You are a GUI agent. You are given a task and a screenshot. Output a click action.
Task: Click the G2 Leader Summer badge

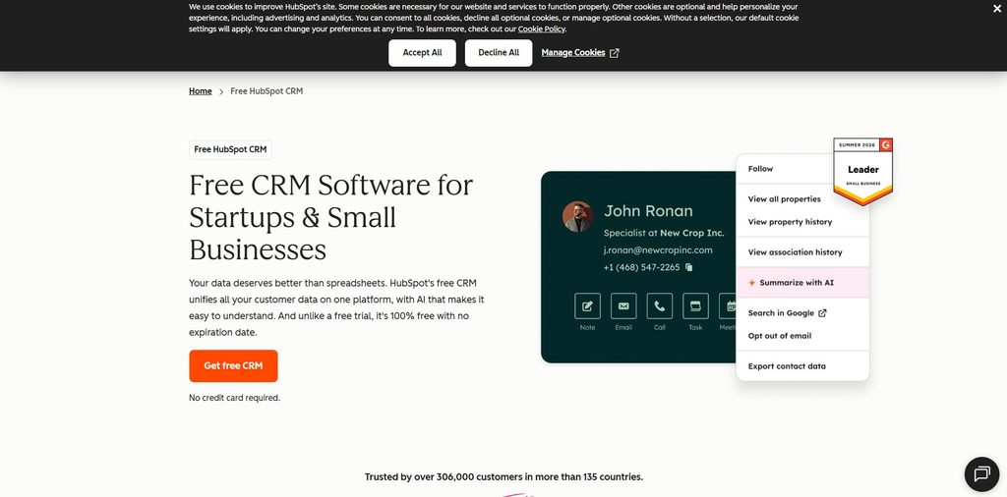click(862, 171)
